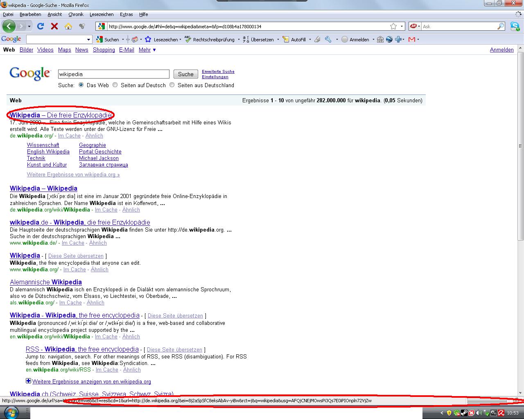The width and height of the screenshot is (524, 419).
Task: Click the Steam icon in the system tray
Action: [464, 413]
